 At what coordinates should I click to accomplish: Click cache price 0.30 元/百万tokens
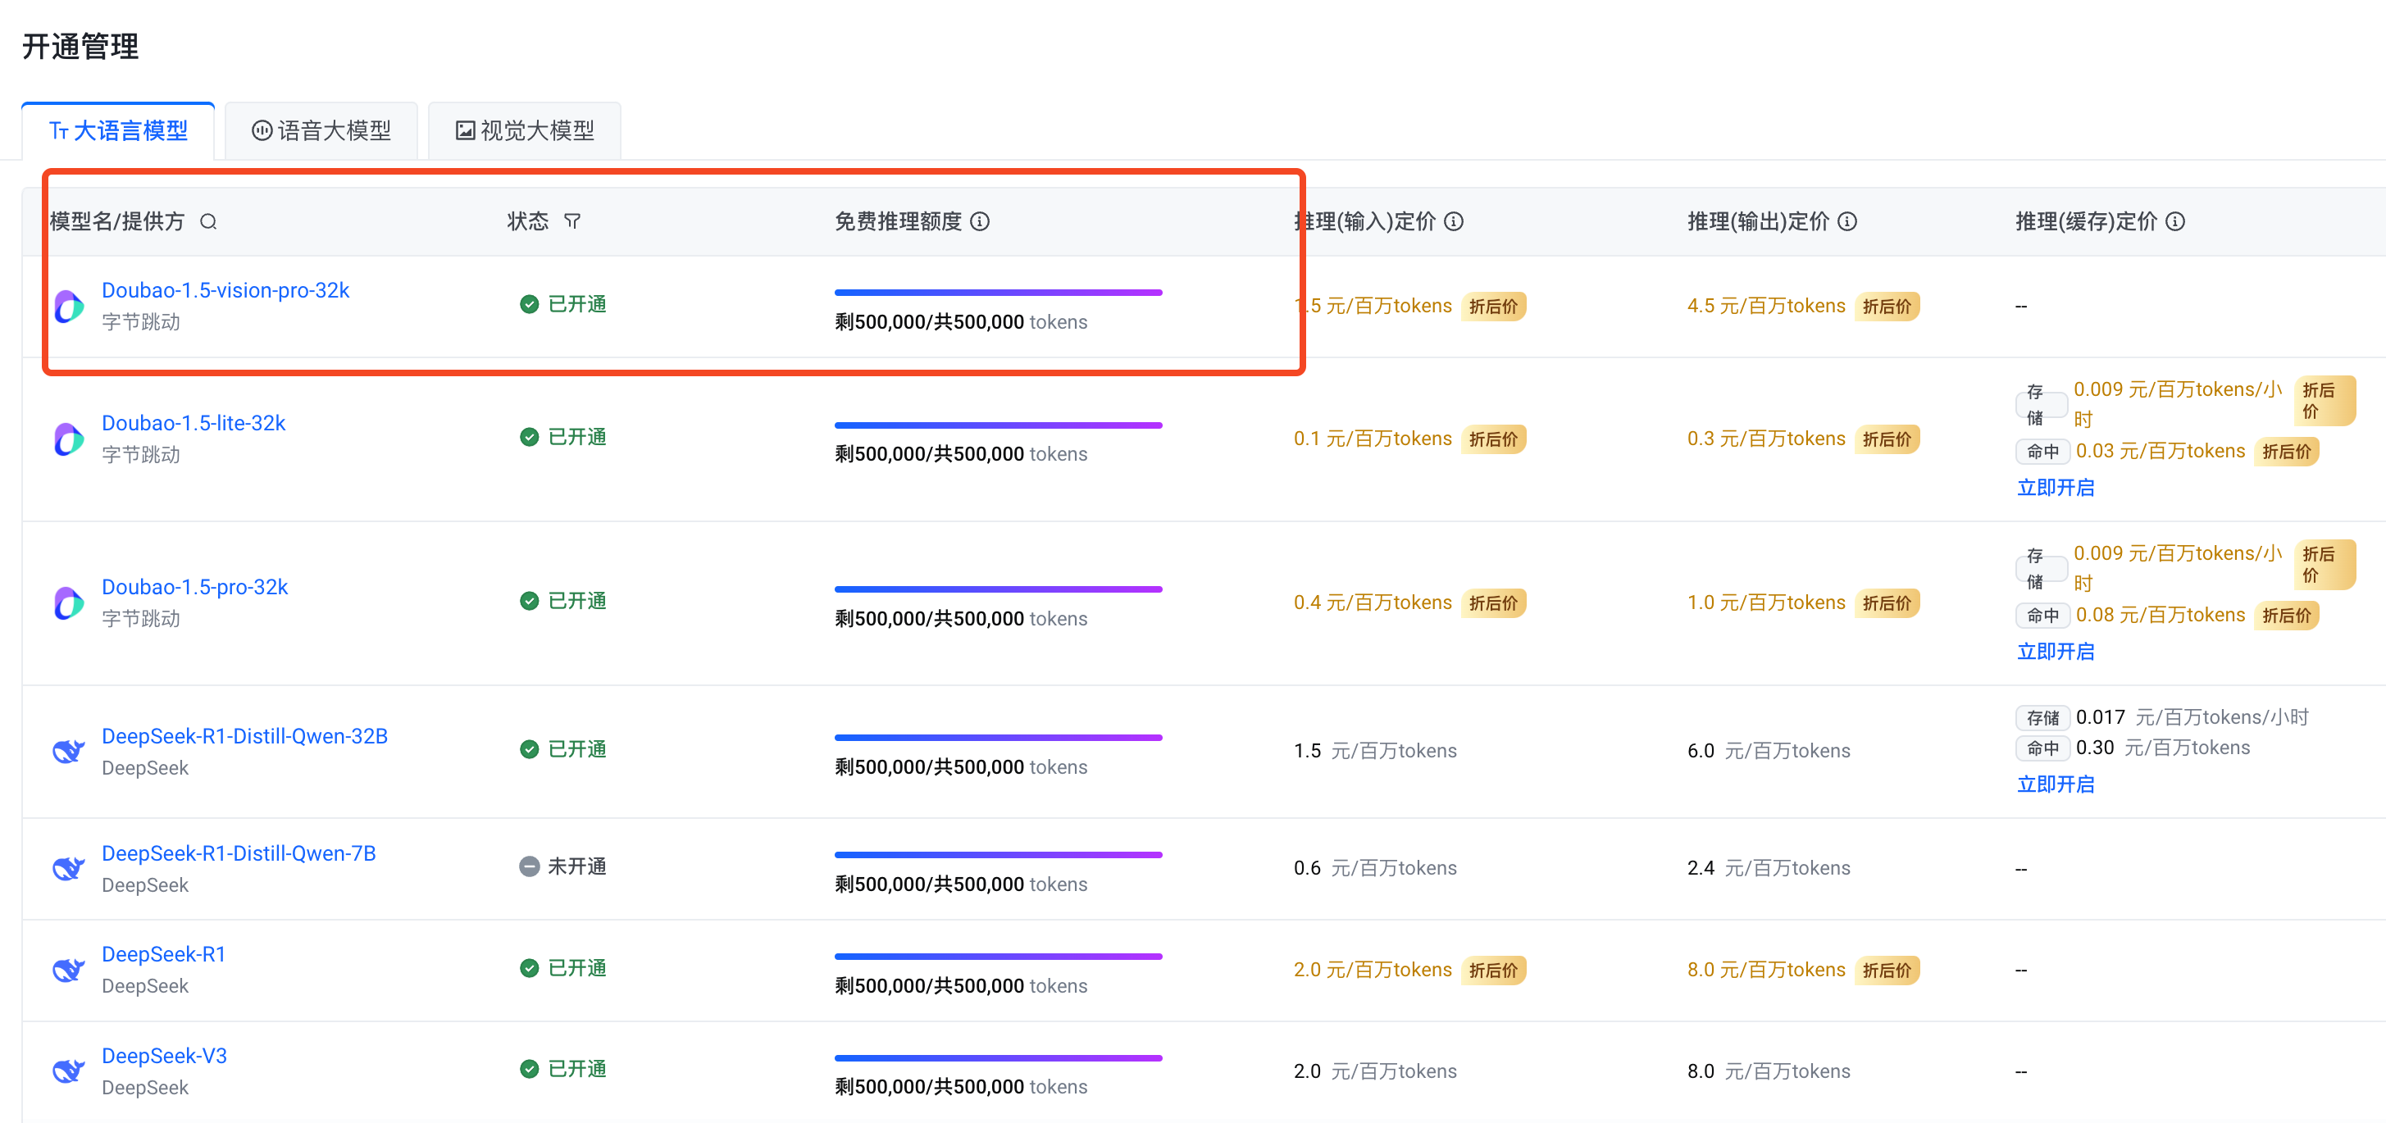[x=2163, y=748]
